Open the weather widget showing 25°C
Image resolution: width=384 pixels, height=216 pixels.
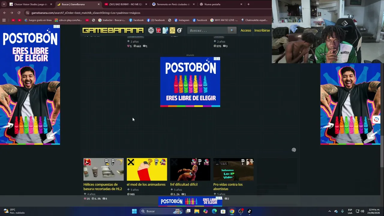[14, 211]
